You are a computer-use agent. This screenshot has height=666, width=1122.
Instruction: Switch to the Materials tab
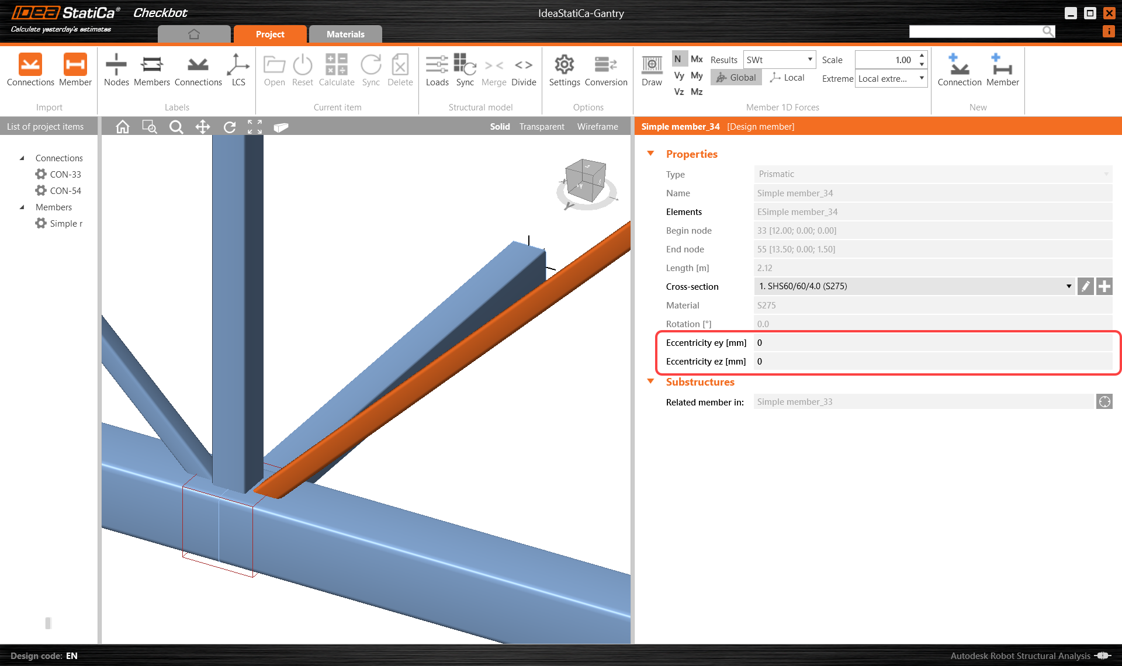pos(345,34)
